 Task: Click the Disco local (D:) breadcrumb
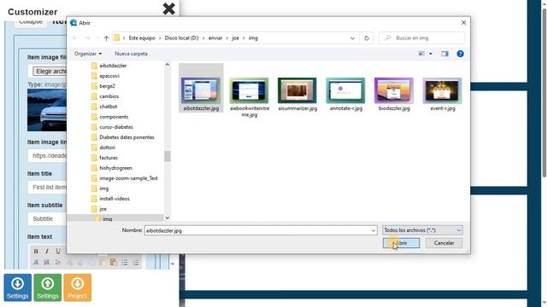coord(181,38)
